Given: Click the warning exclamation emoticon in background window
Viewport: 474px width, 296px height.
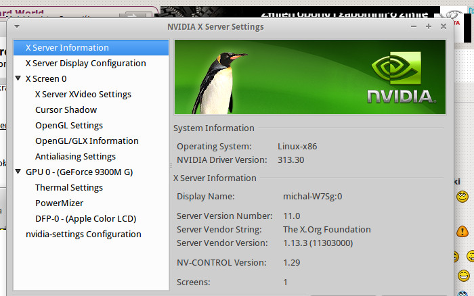Looking at the screenshot, I should coord(462,231).
